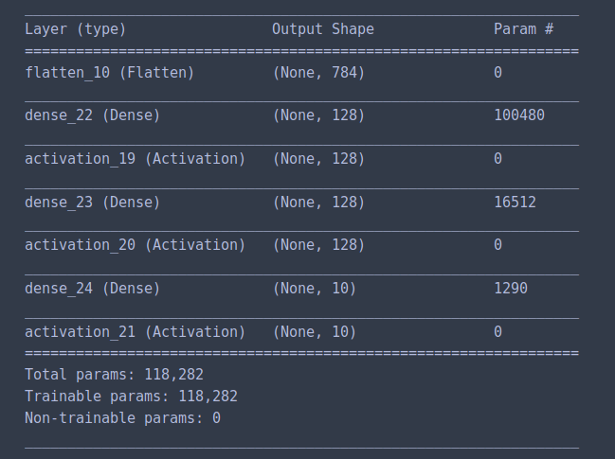Click the dense_24 output shape (None, 10)
Screen dimensions: 615x459
click(315, 289)
